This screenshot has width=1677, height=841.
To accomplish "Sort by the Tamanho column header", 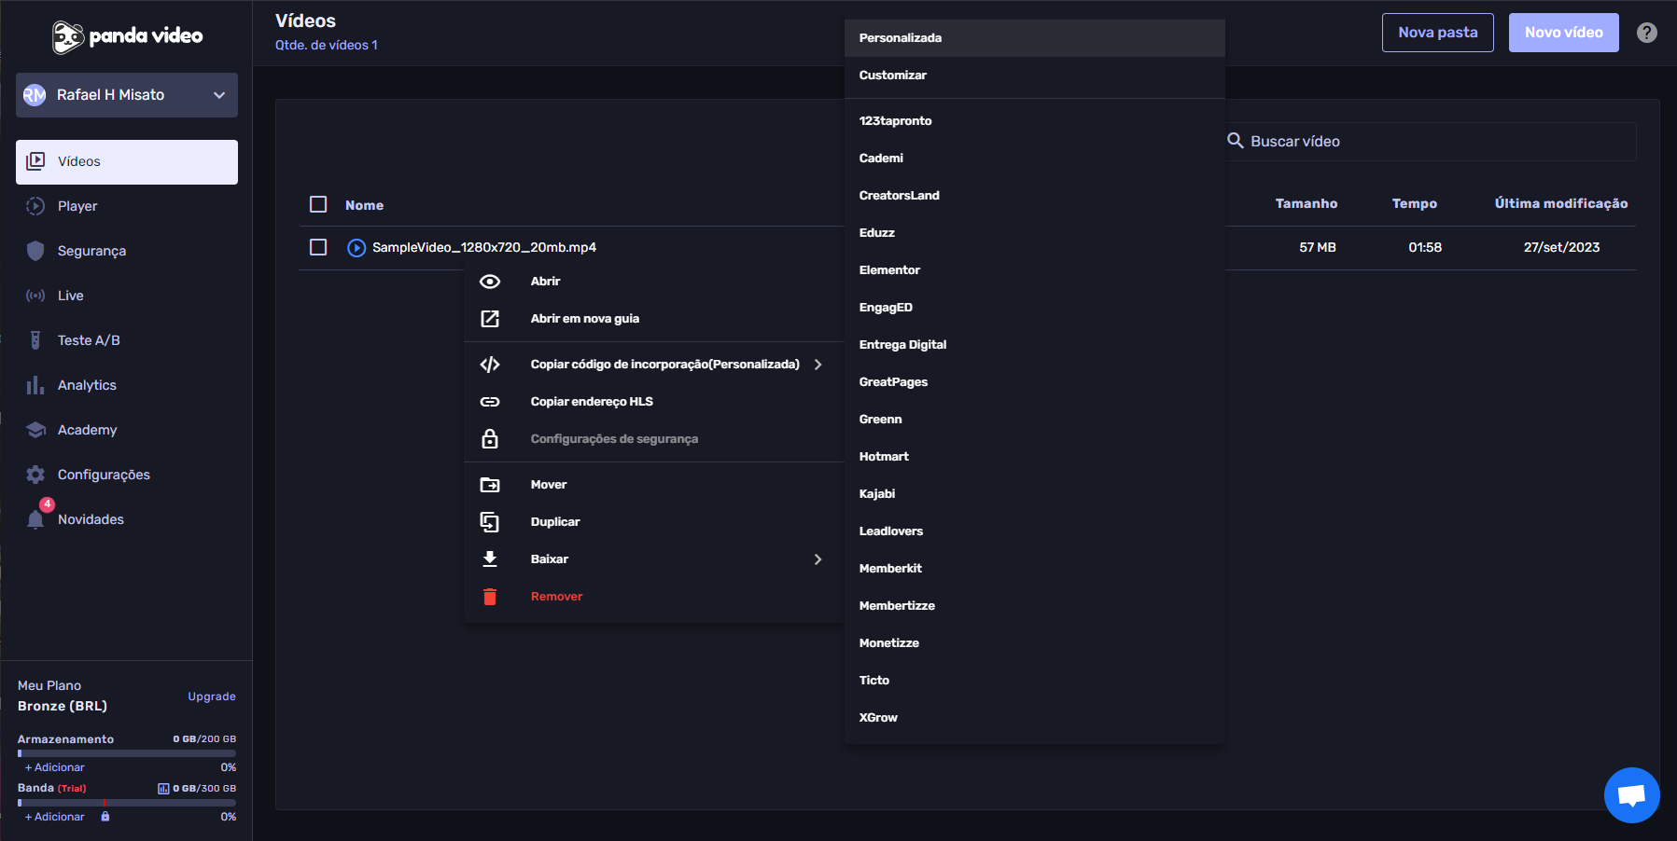I will 1307,203.
